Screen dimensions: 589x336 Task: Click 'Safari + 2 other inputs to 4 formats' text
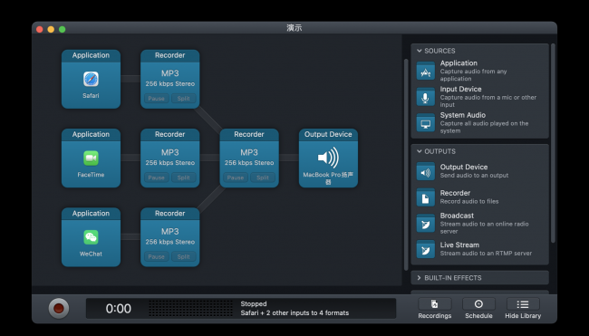coord(294,312)
